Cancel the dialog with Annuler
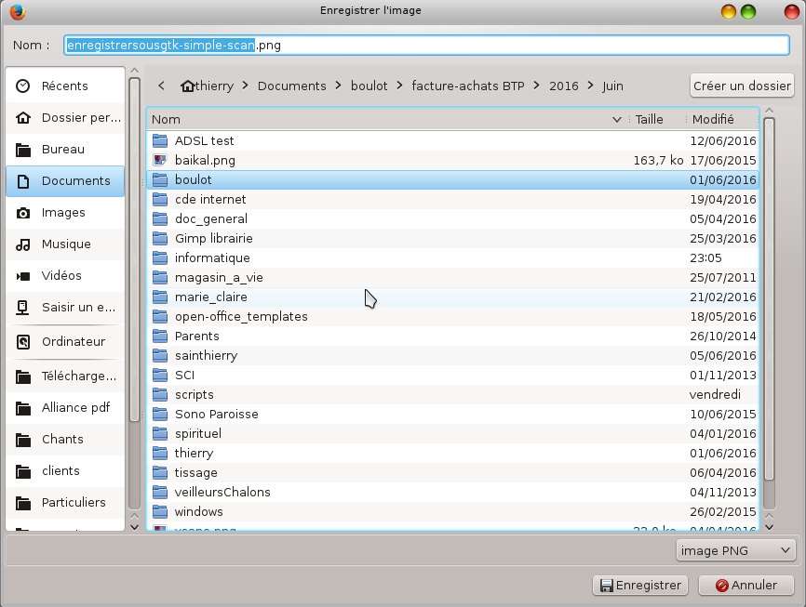 745,586
